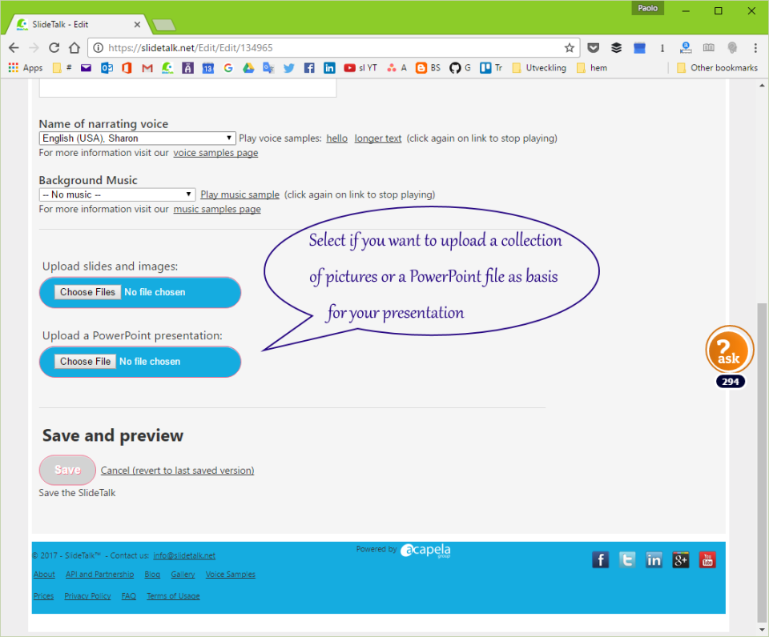Open the voice samples page link
Screen dimensions: 769x637
tap(215, 153)
